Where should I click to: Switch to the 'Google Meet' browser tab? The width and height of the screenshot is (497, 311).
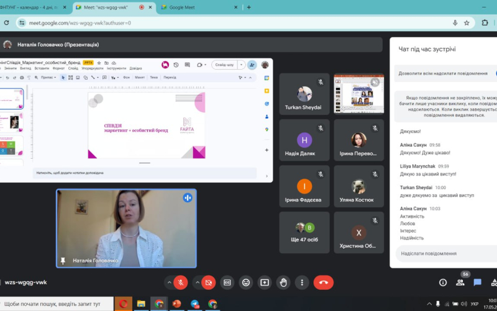pyautogui.click(x=199, y=7)
